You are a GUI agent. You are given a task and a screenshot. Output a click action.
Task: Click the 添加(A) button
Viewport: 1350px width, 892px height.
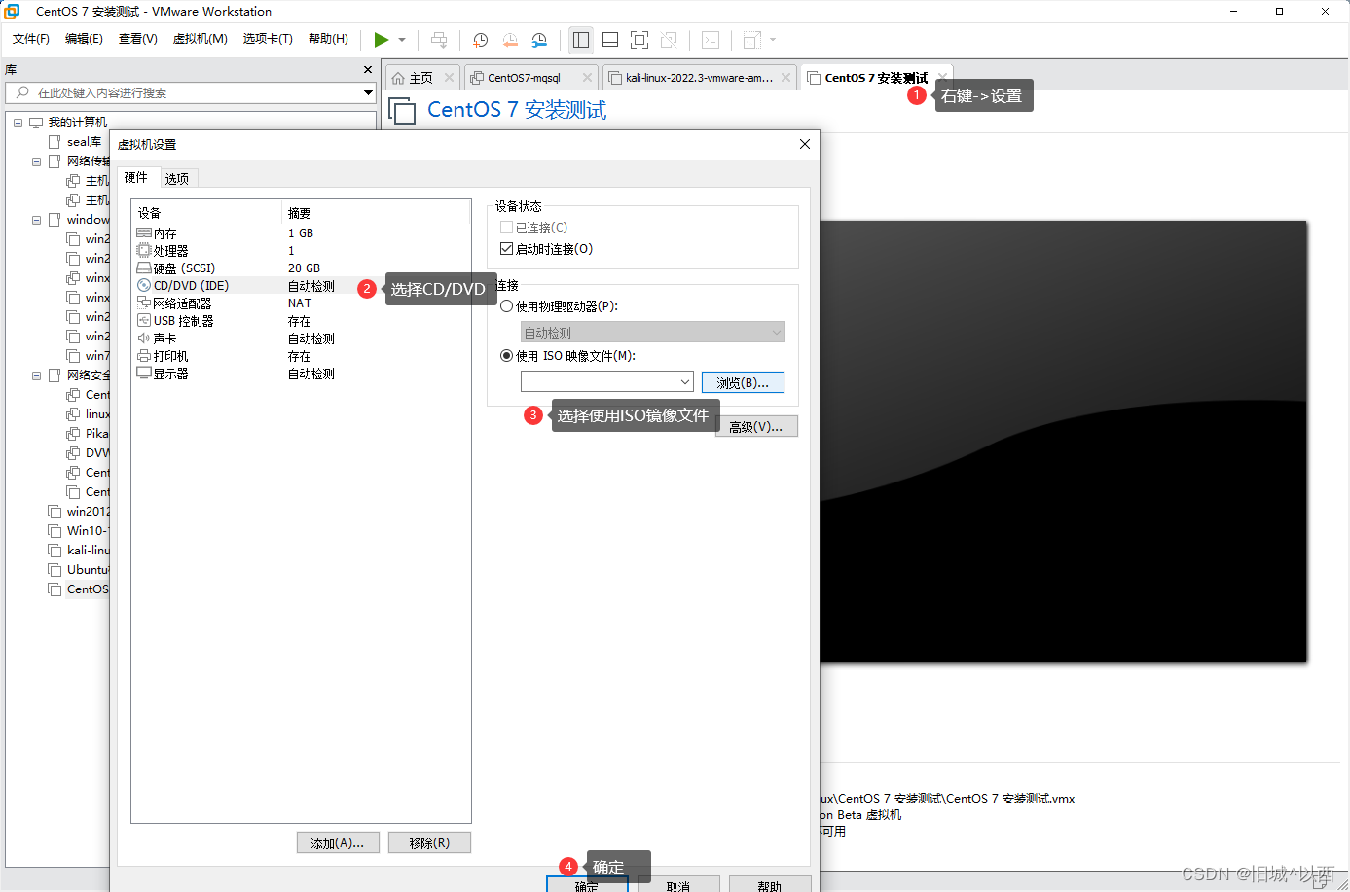click(338, 841)
